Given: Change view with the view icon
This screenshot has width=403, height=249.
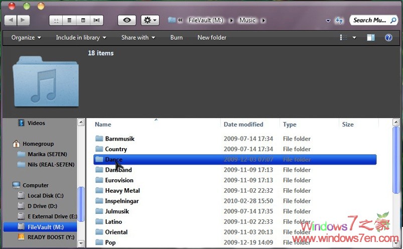Looking at the screenshot, I should 344,38.
